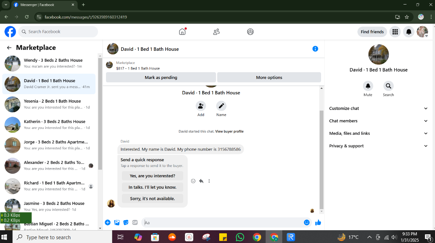Expand Privacy & support section
Screen dimensions: 435x243
[x=379, y=146]
